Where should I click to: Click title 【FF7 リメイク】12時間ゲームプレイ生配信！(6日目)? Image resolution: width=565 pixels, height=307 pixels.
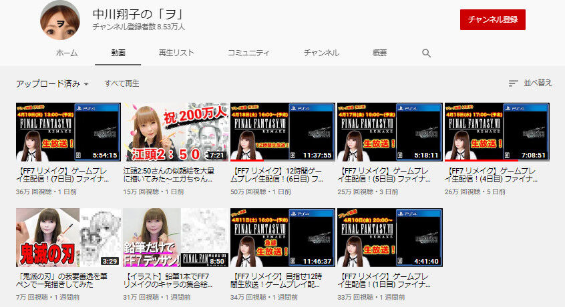point(276,175)
